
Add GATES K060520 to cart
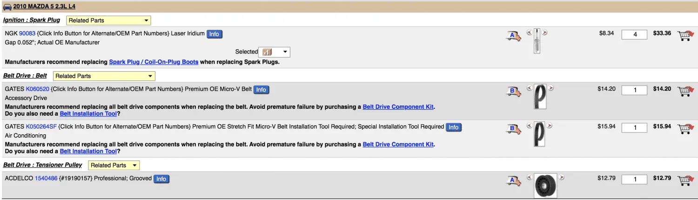tap(685, 91)
